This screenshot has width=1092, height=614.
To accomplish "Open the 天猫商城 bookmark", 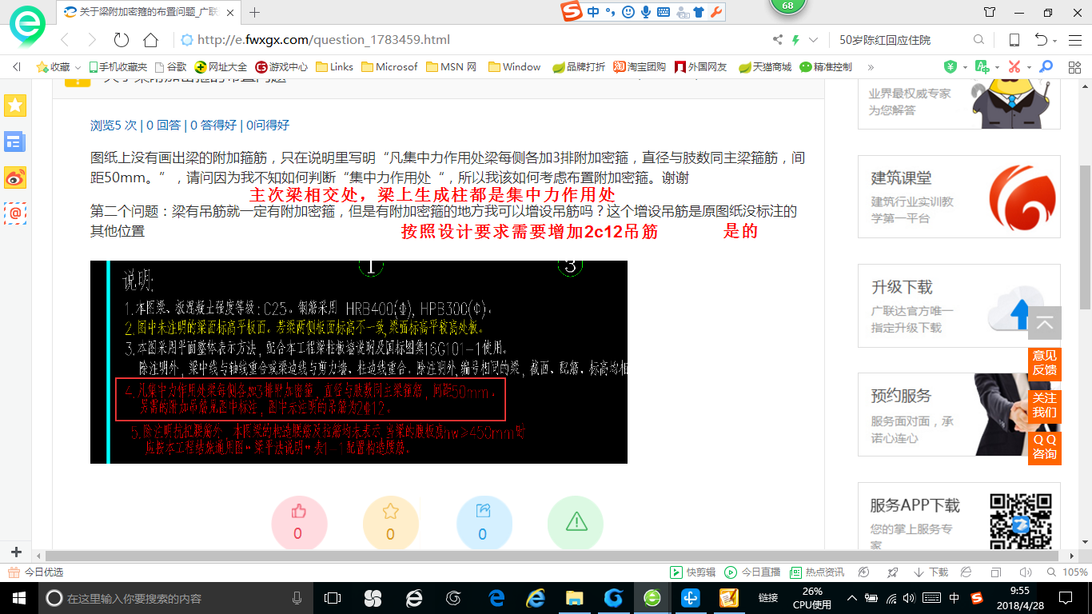I will (x=765, y=67).
